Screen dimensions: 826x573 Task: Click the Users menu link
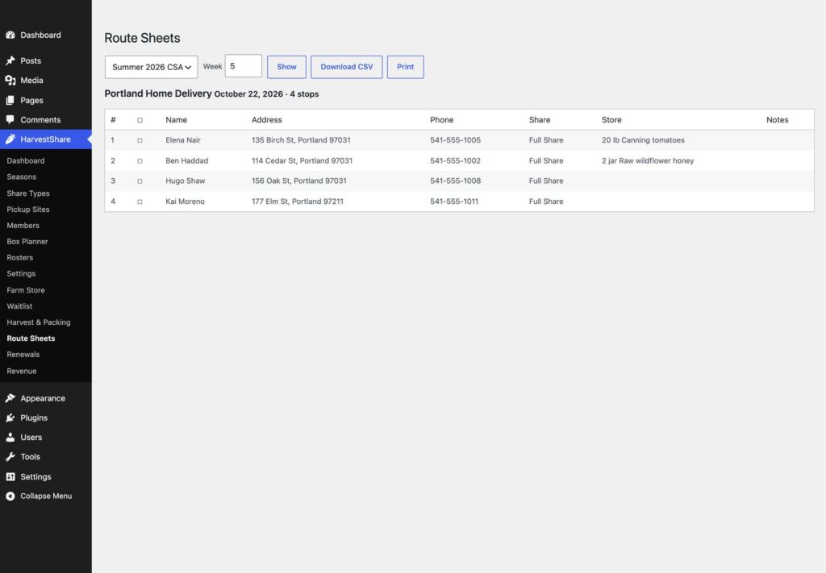(x=31, y=438)
